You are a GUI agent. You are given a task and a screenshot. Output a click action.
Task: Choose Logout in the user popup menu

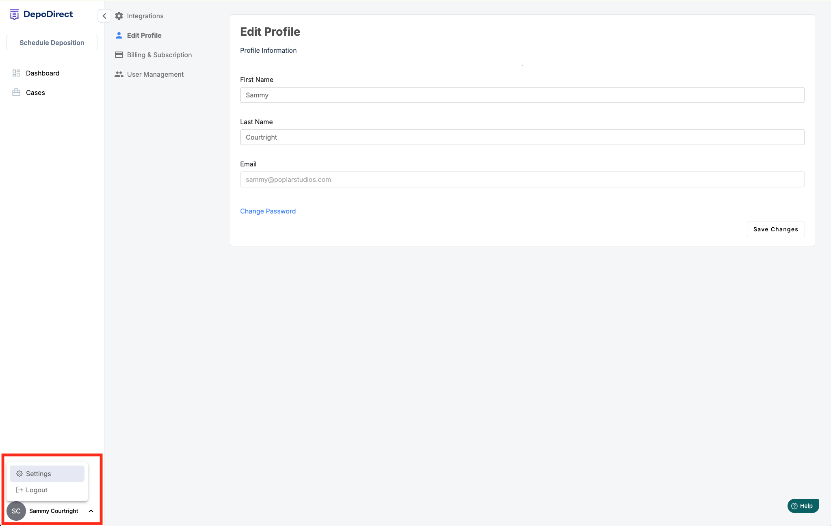[37, 490]
